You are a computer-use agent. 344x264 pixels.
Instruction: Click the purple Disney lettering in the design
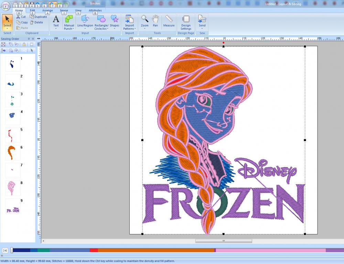coord(266,170)
